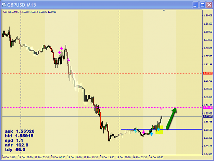Screen dimensions: 214x161
Task: Click the GBPUSD,M15 OHLC header text in chart
Action: (30, 12)
